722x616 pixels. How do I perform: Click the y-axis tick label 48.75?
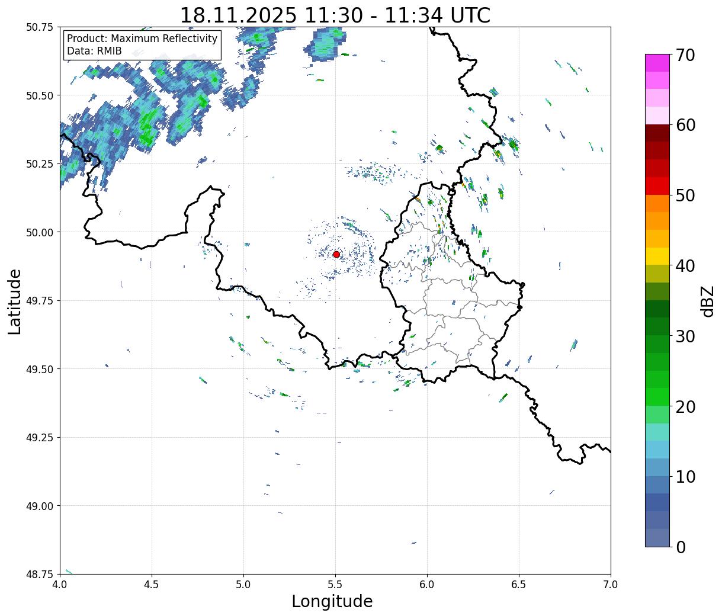tap(40, 574)
